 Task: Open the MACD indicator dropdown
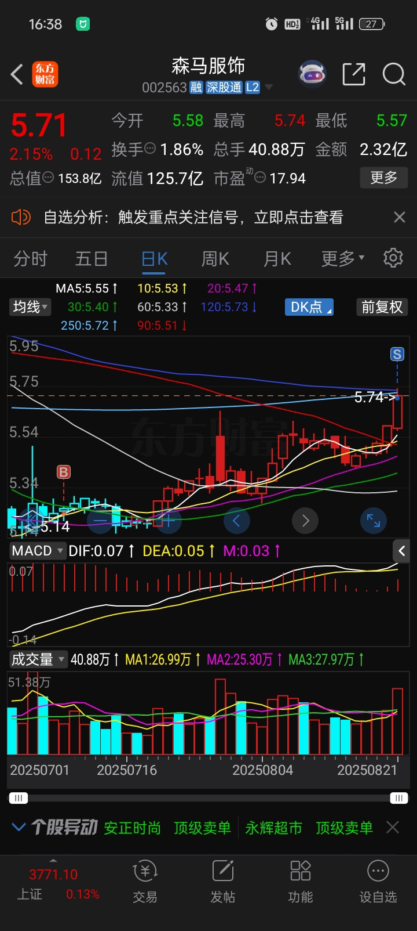pyautogui.click(x=38, y=551)
